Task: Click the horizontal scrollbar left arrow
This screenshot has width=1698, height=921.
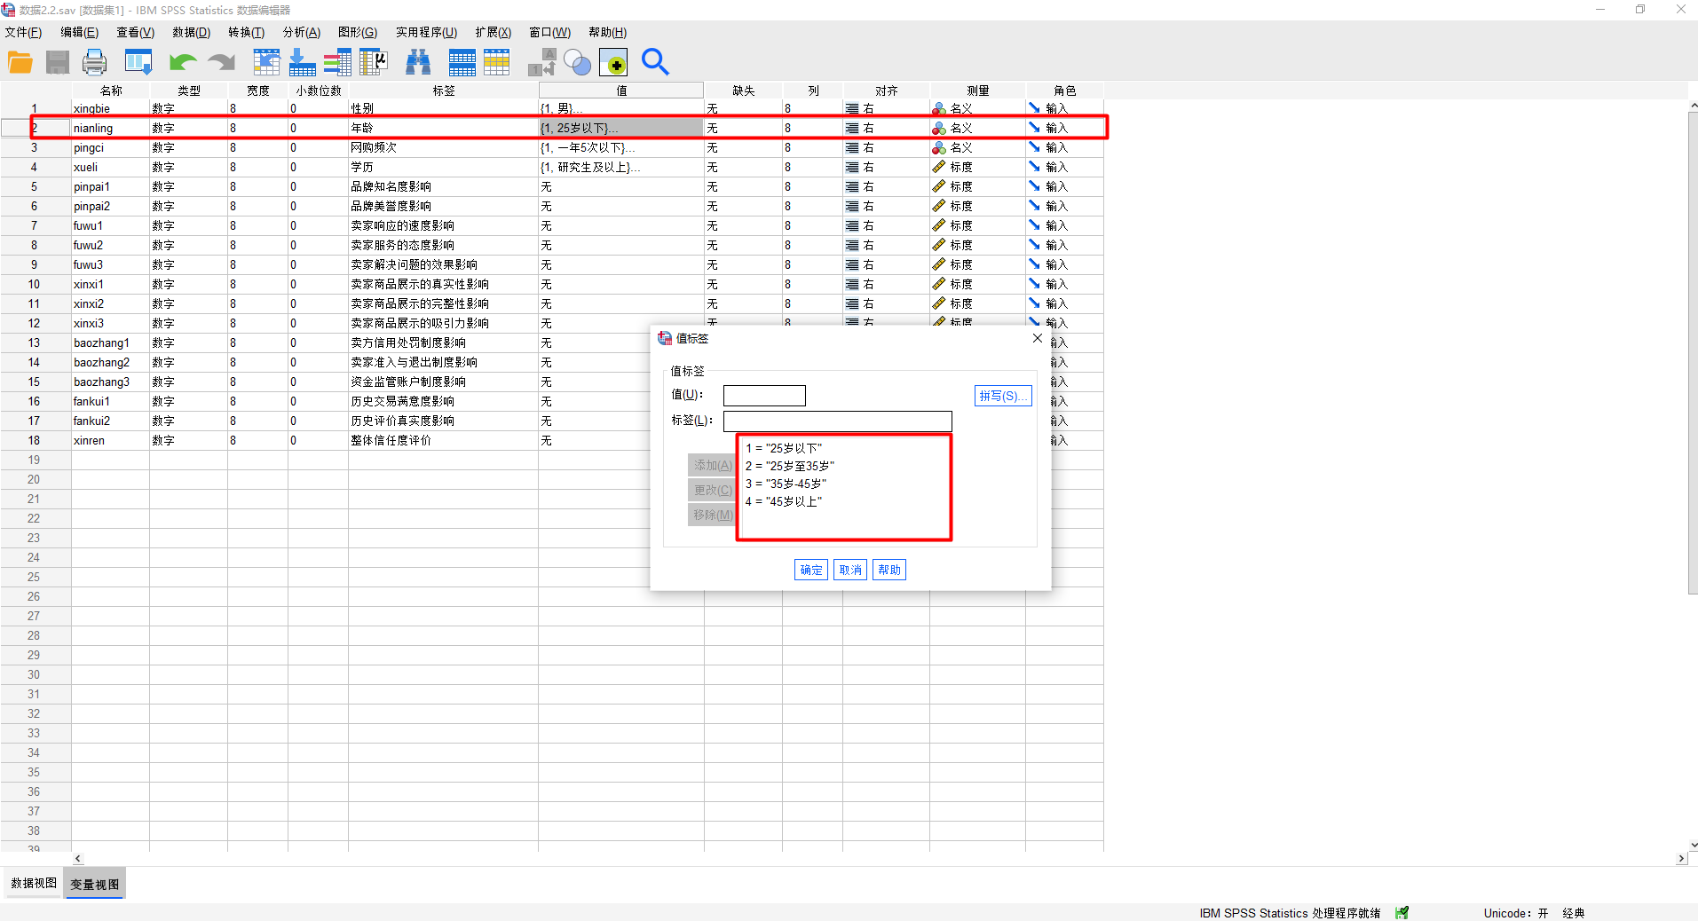Action: tap(78, 858)
